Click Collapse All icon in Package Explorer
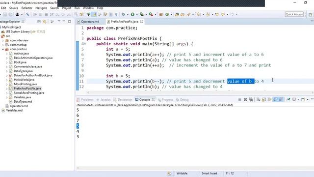 [39, 22]
